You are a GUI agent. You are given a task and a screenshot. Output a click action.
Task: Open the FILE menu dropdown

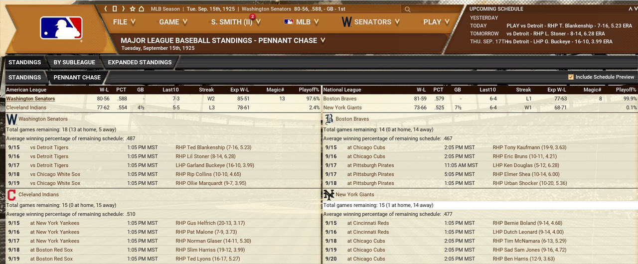[x=125, y=22]
